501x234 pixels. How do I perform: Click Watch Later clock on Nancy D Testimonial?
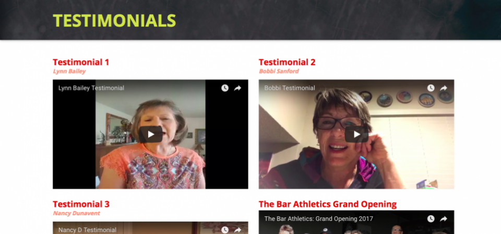(x=225, y=230)
